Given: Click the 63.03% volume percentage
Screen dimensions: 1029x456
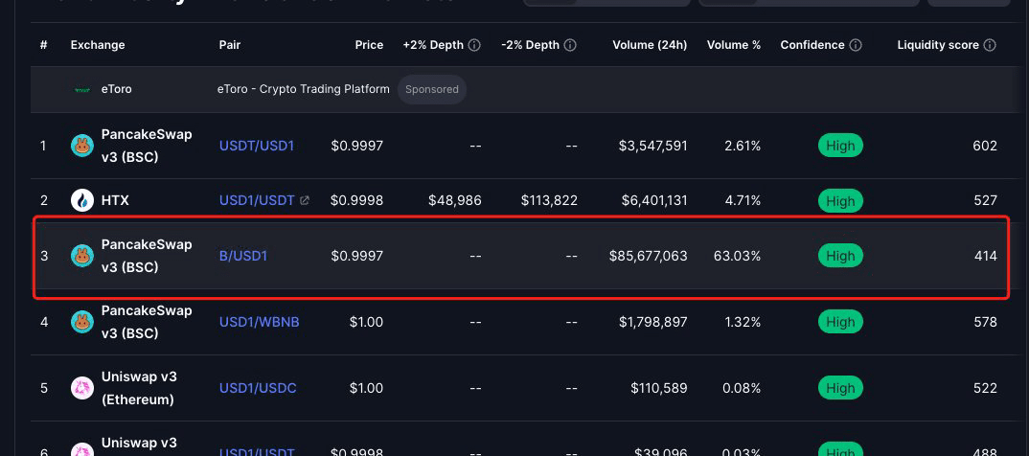Looking at the screenshot, I should click(x=737, y=255).
